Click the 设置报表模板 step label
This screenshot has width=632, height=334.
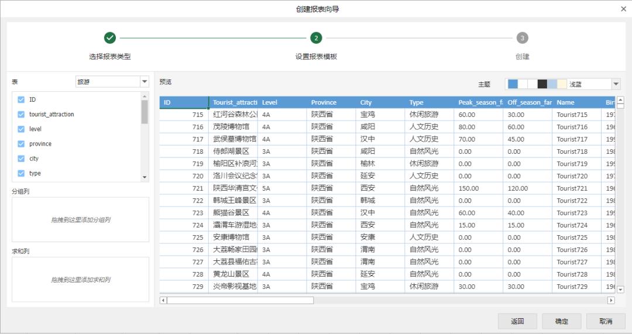pyautogui.click(x=316, y=57)
